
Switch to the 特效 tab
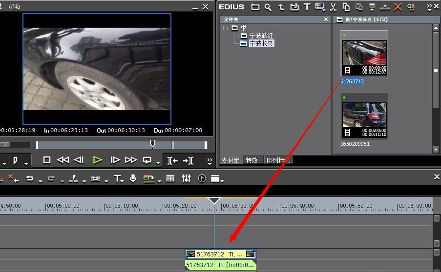click(252, 160)
